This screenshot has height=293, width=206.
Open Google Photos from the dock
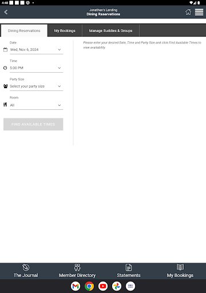(x=117, y=286)
